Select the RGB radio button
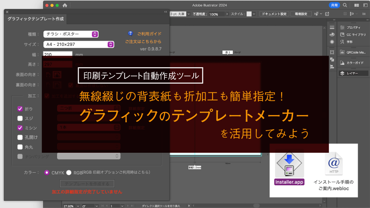 point(69,173)
